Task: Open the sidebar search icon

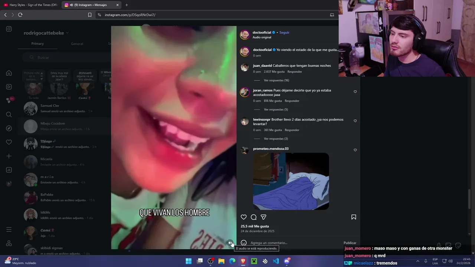Action: pyautogui.click(x=9, y=115)
